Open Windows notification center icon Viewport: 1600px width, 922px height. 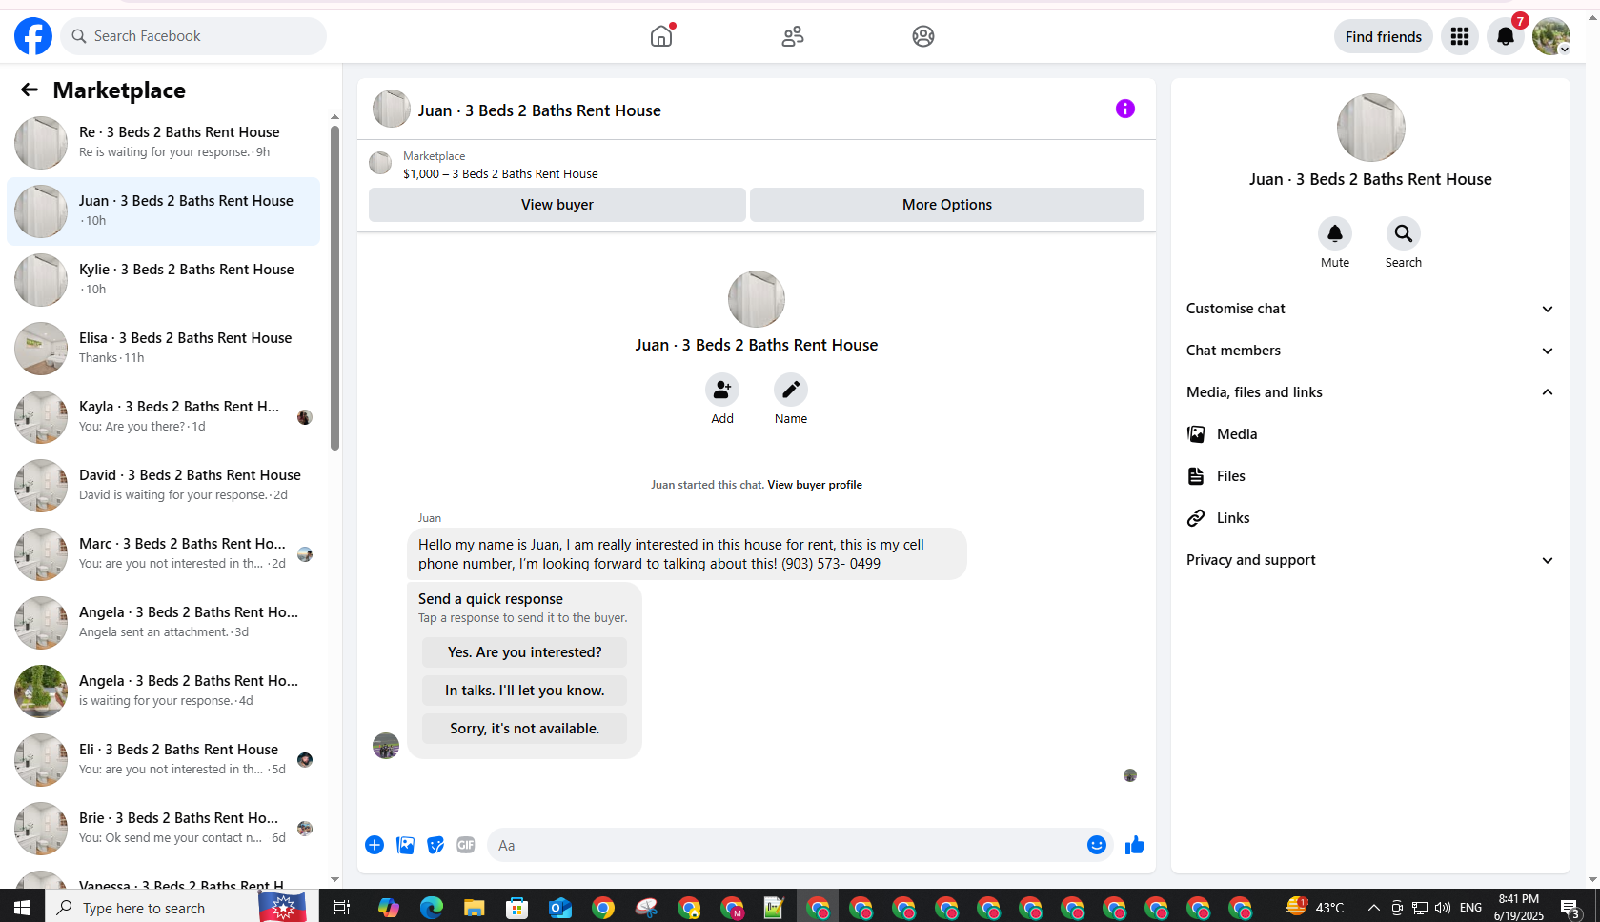(1570, 908)
